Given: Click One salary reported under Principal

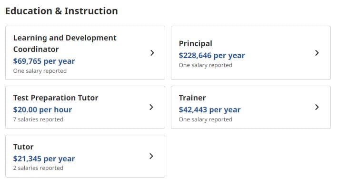Looking at the screenshot, I should [206, 65].
